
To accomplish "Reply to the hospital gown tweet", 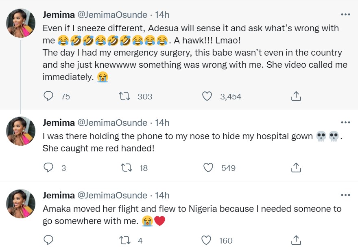I will tap(48, 168).
